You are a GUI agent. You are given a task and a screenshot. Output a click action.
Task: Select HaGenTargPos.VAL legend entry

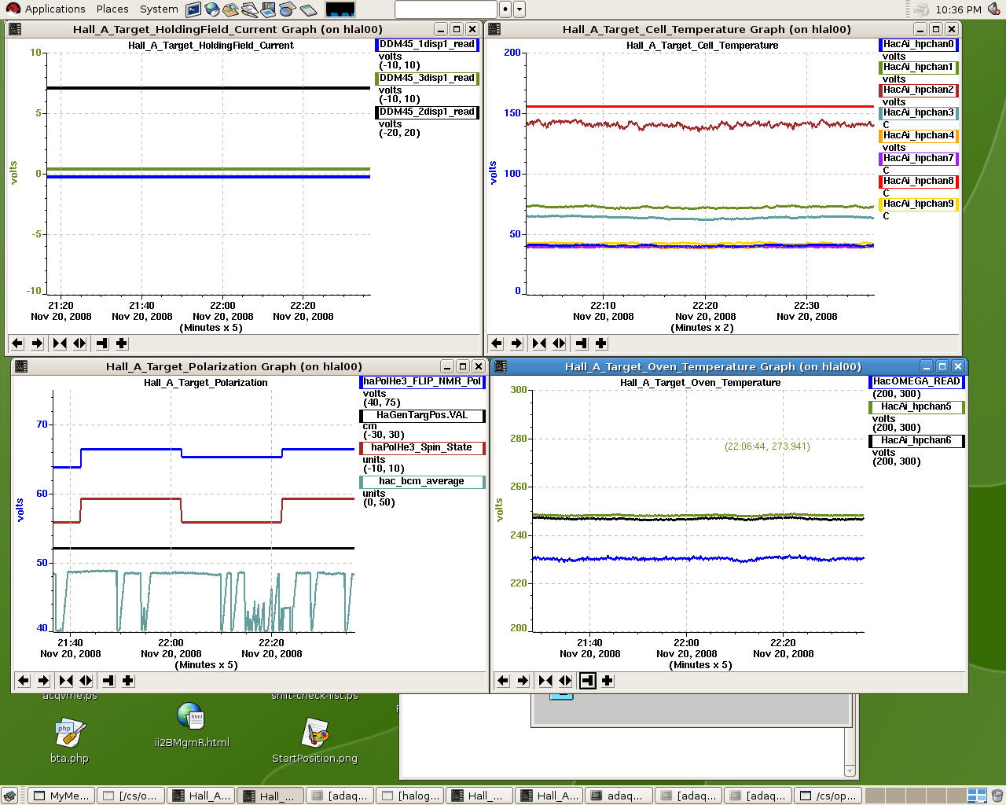point(423,416)
